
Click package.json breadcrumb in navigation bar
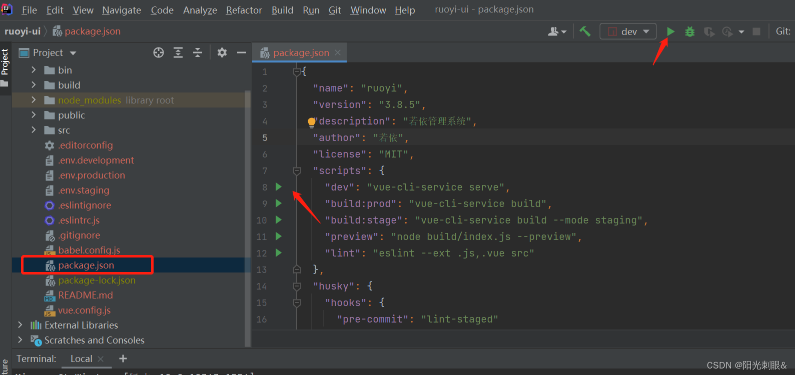(87, 31)
